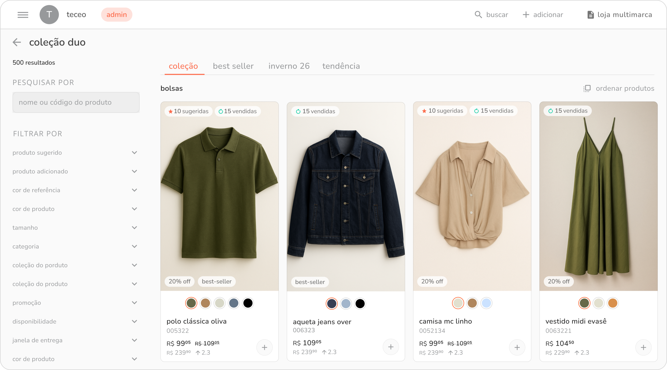The width and height of the screenshot is (667, 370).
Task: Expand the tamanho filter
Action: click(134, 228)
